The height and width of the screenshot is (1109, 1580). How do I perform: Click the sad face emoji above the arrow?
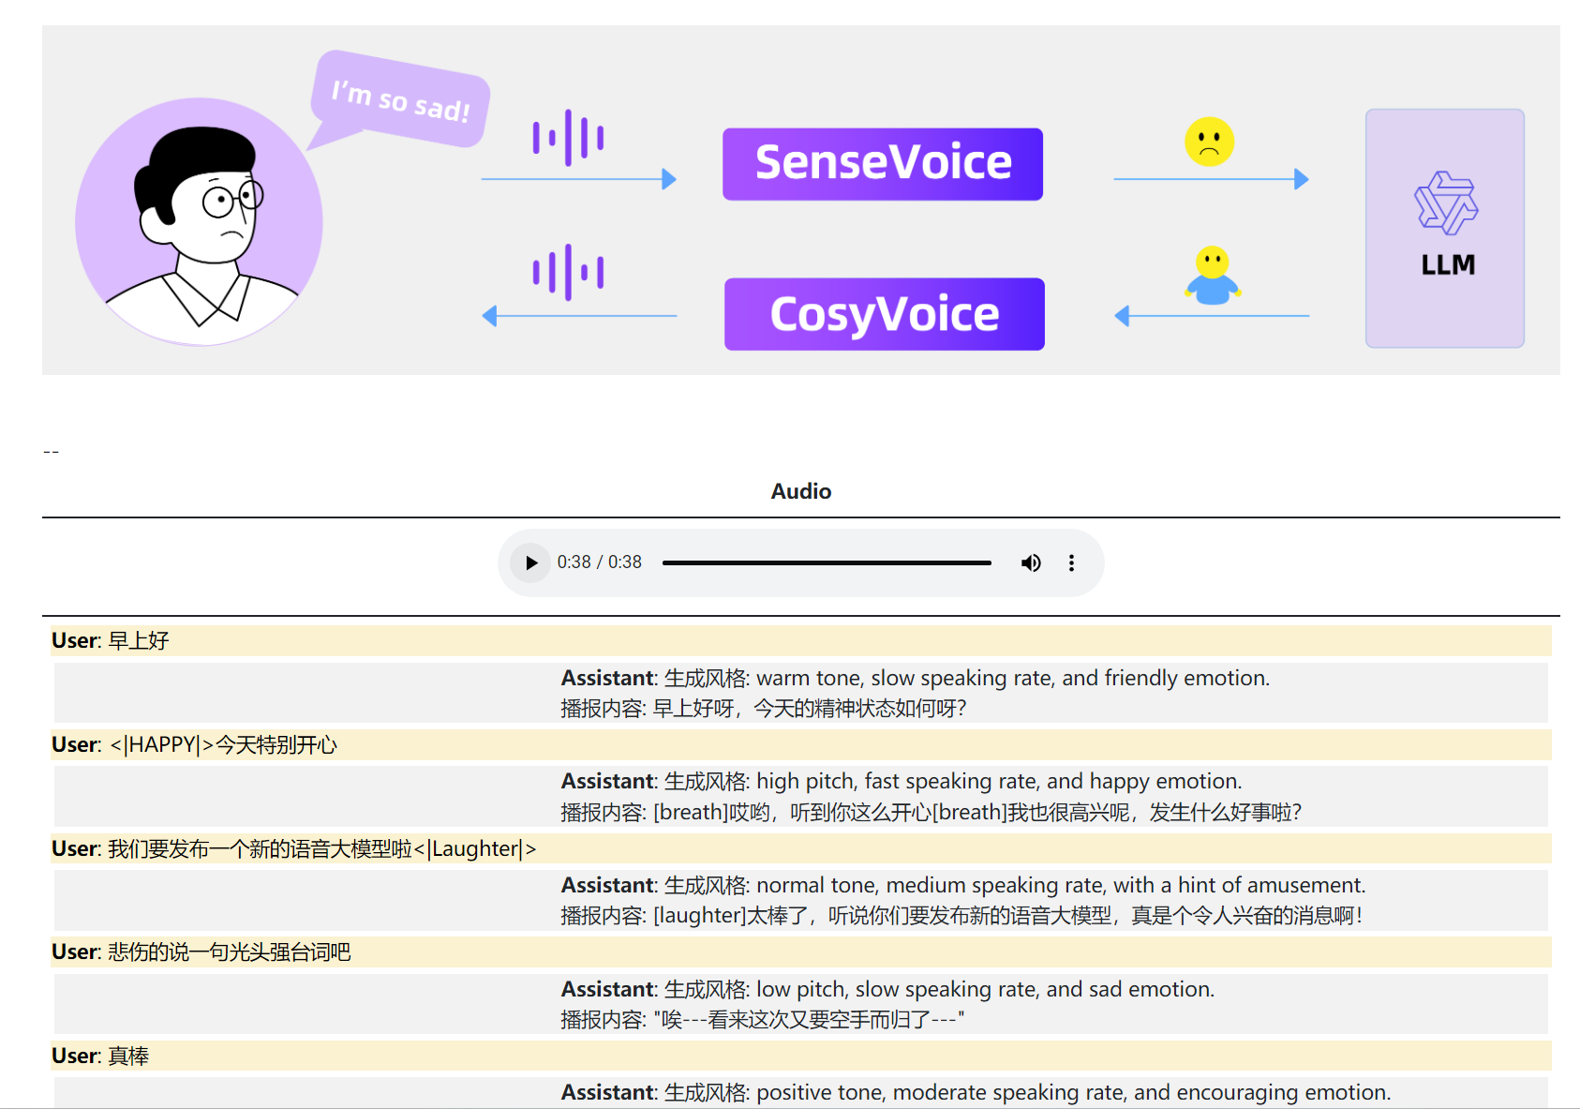(1210, 142)
